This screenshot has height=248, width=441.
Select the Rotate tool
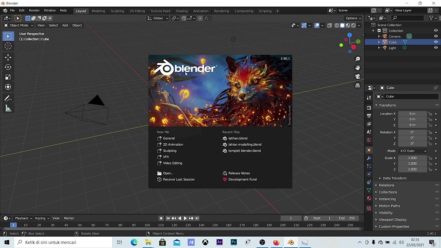(x=8, y=67)
